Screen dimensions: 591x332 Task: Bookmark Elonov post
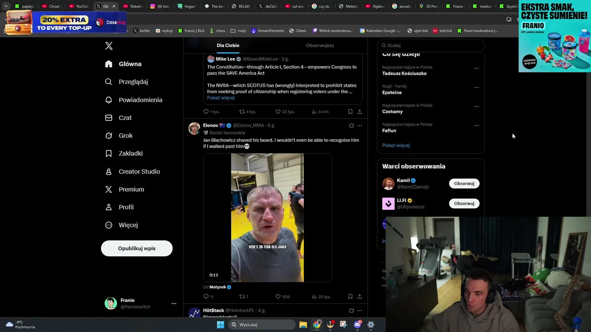tap(350, 296)
